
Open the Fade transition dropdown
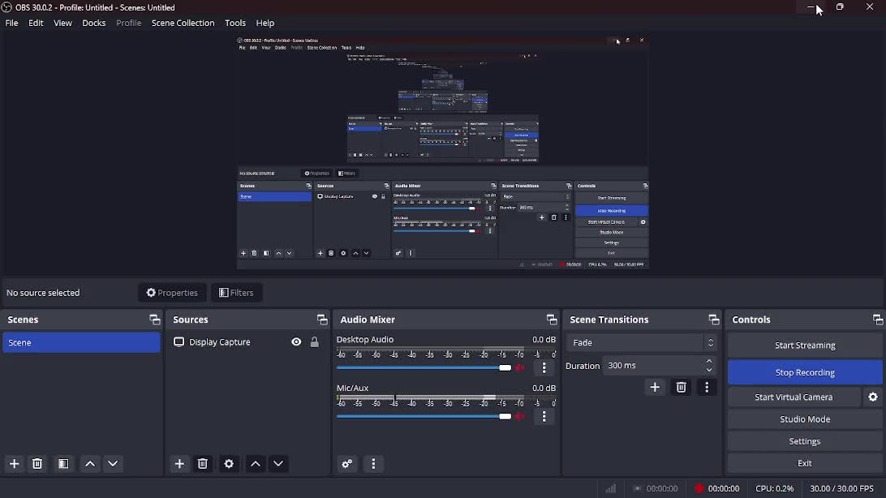click(641, 343)
